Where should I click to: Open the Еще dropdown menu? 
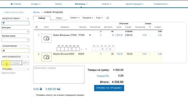coord(99,18)
